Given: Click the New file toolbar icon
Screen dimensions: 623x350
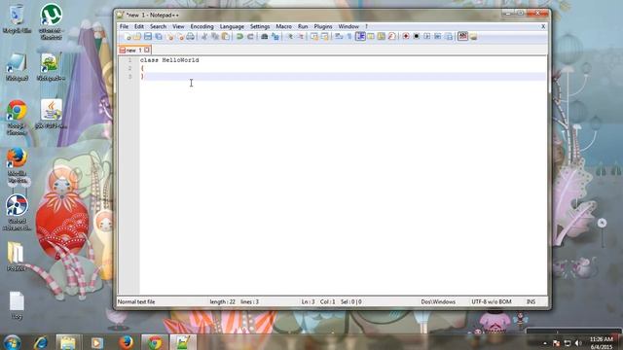Looking at the screenshot, I should [128, 37].
